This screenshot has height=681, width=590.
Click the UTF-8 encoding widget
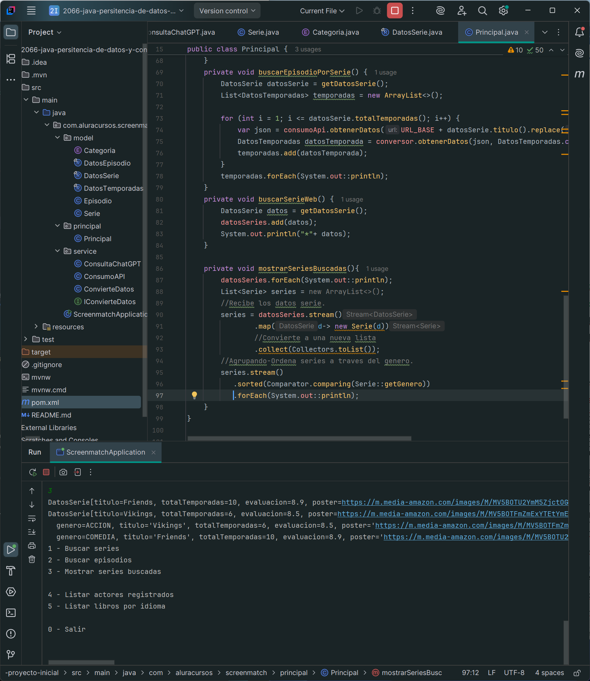click(514, 673)
